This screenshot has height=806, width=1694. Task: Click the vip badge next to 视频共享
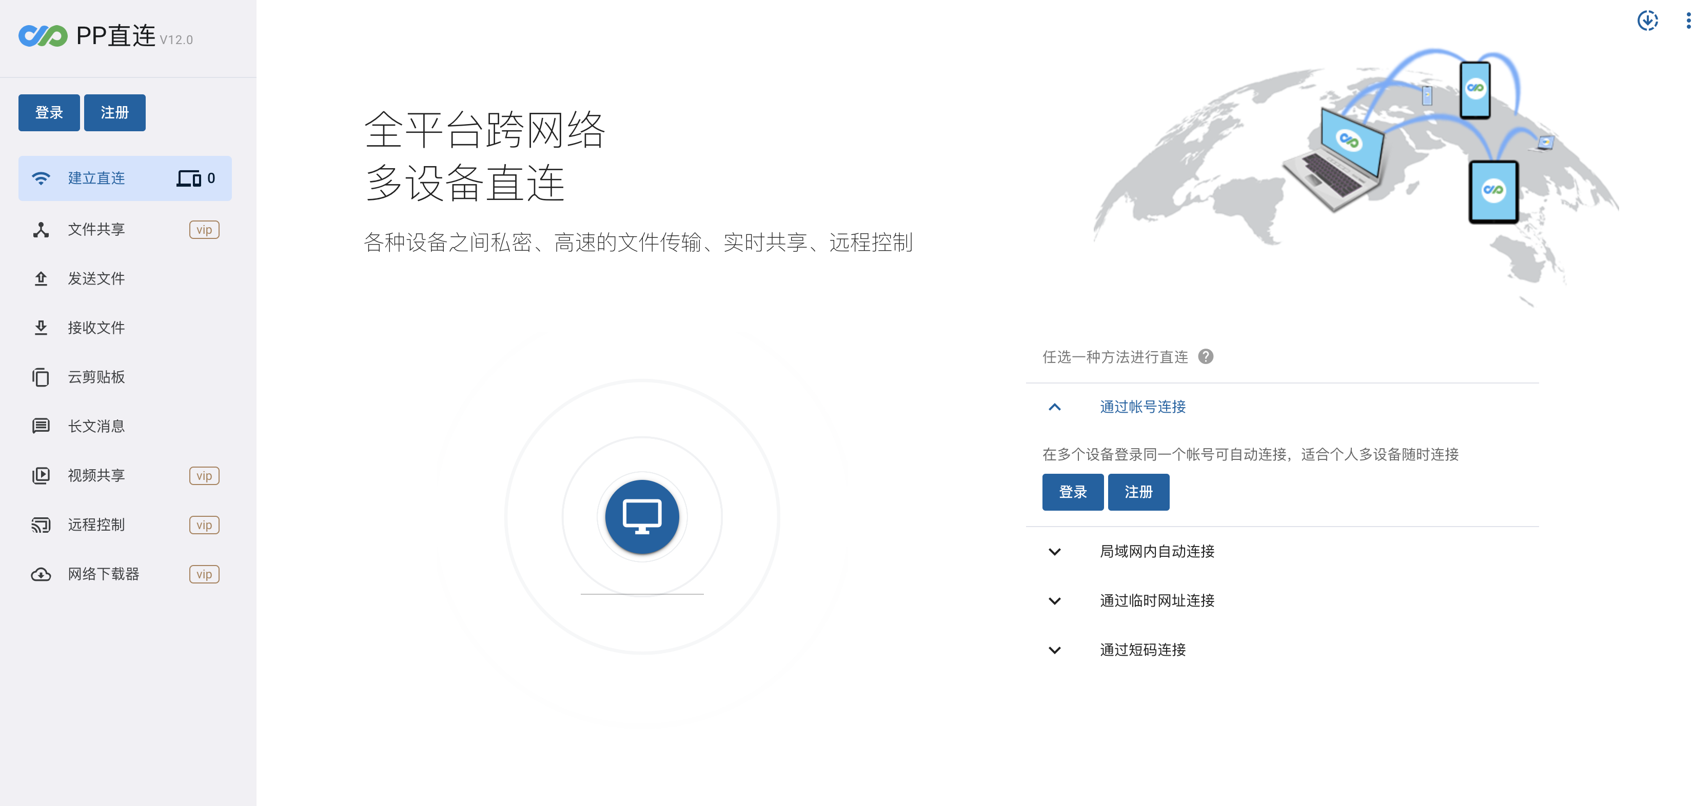pyautogui.click(x=204, y=475)
